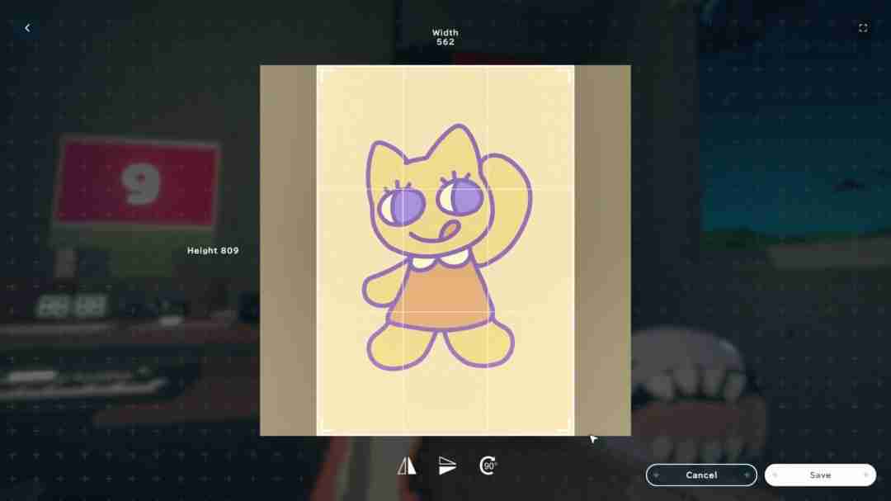891x501 pixels.
Task: Click the Height 809 value label
Action: point(213,251)
